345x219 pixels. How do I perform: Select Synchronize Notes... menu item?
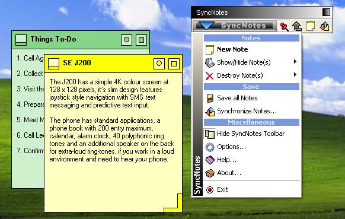click(x=251, y=111)
